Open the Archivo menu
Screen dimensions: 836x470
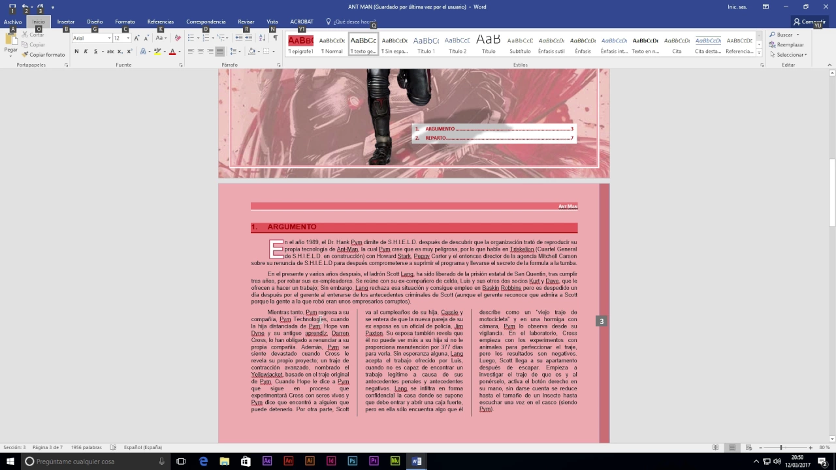(12, 22)
